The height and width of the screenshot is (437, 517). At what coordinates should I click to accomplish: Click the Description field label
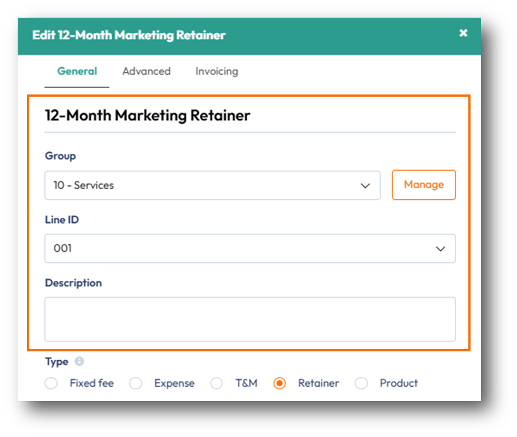(73, 283)
